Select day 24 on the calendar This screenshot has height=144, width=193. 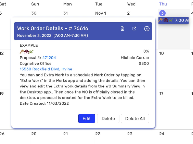(x=162, y=134)
